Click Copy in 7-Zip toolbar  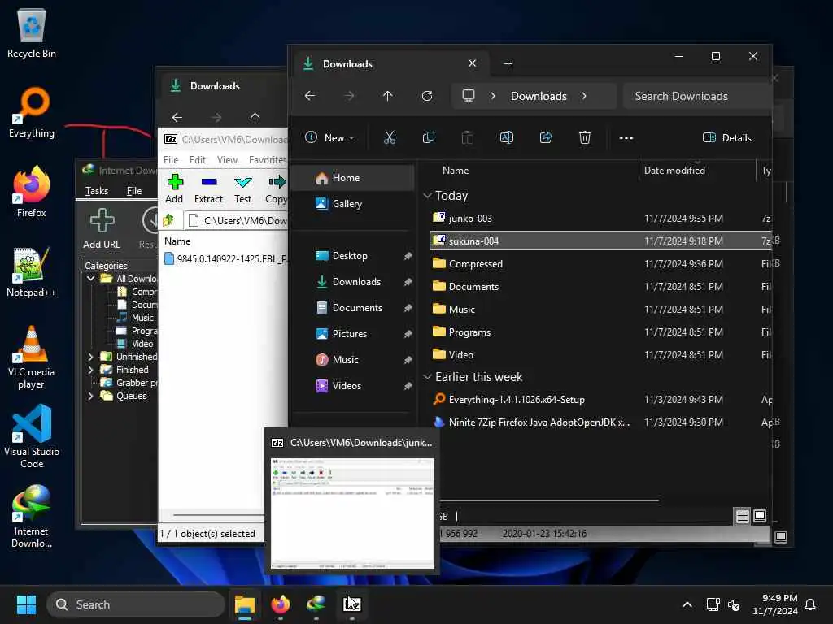[x=277, y=188]
